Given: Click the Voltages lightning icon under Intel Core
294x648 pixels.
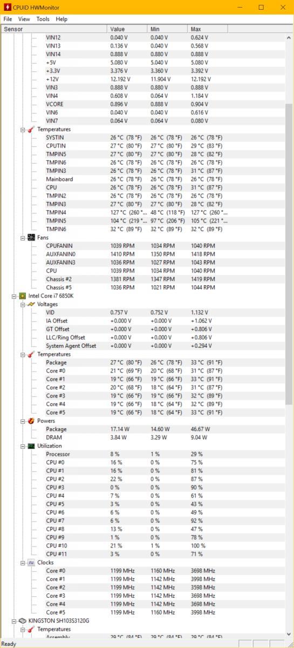Looking at the screenshot, I should point(31,304).
